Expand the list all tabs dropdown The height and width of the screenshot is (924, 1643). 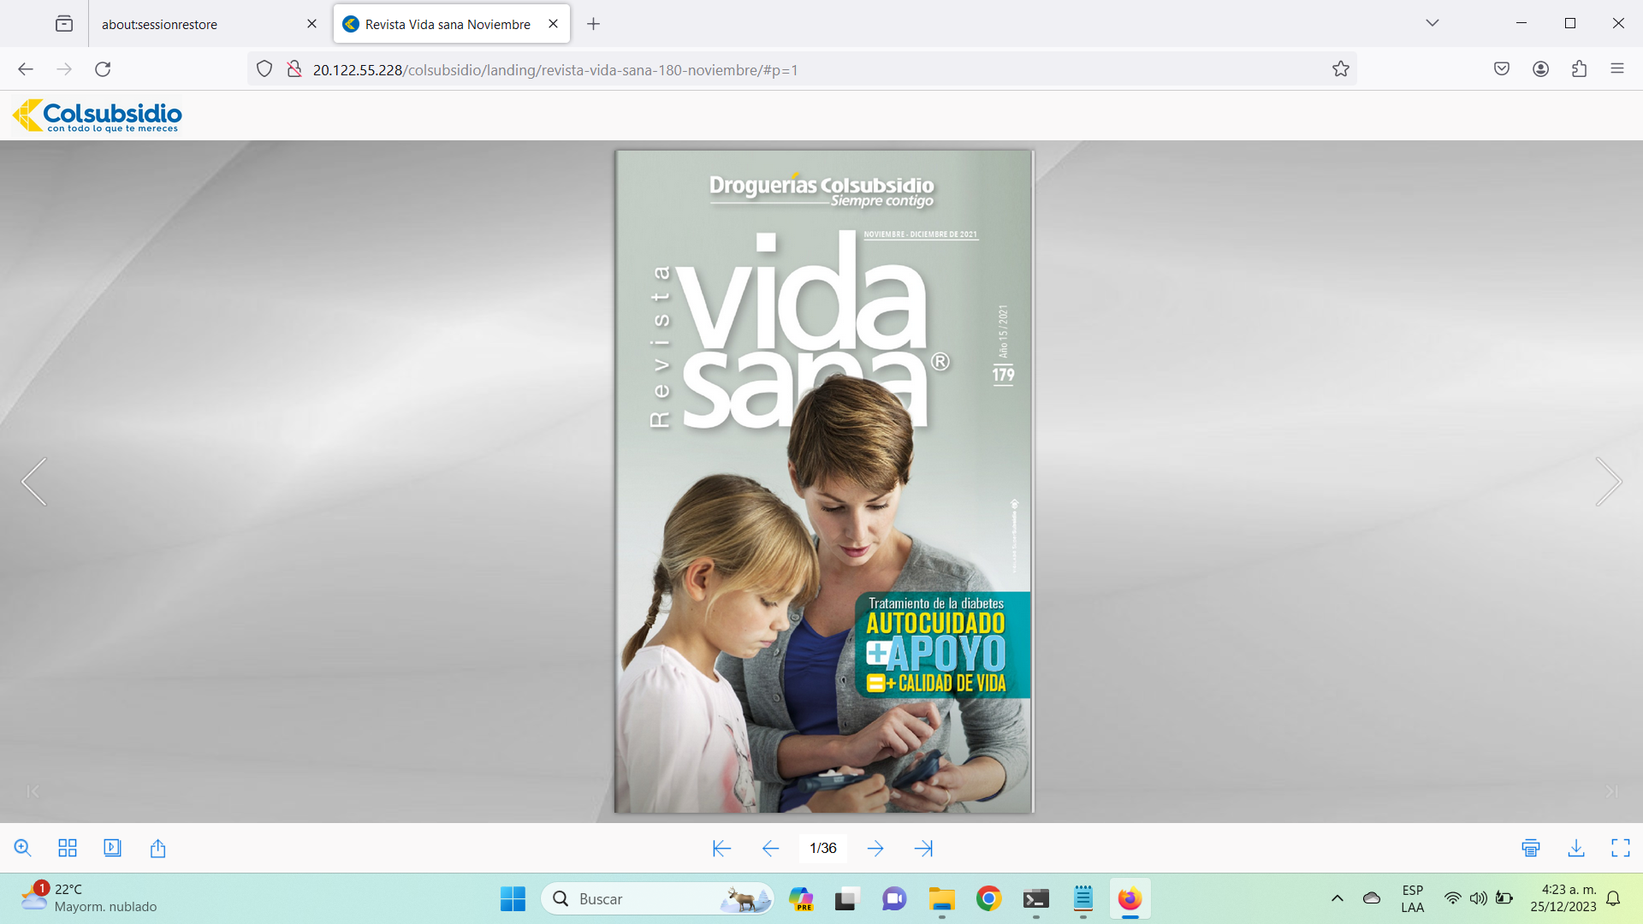(x=1432, y=23)
